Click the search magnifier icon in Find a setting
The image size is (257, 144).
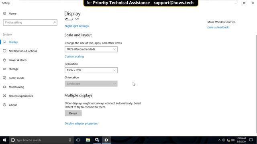click(54, 22)
